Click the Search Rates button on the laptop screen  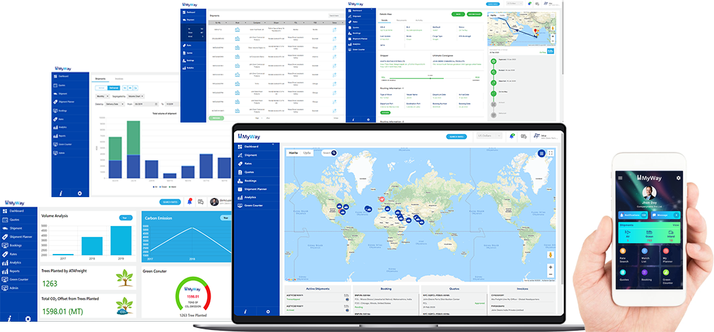tap(457, 136)
